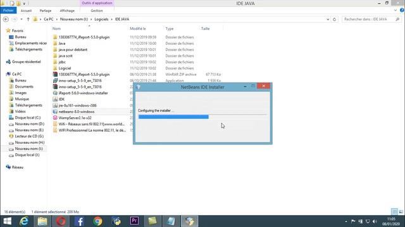The width and height of the screenshot is (405, 227).
Task: Select the JDK file icon
Action: tap(55, 99)
